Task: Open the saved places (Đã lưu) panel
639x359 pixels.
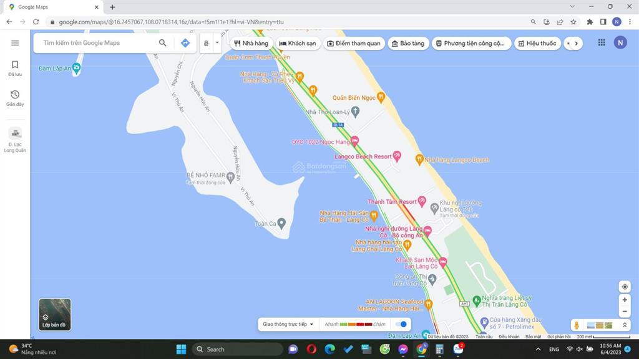Action: click(15, 68)
